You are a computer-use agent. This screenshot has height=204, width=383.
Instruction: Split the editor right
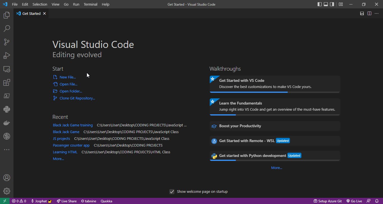369,13
